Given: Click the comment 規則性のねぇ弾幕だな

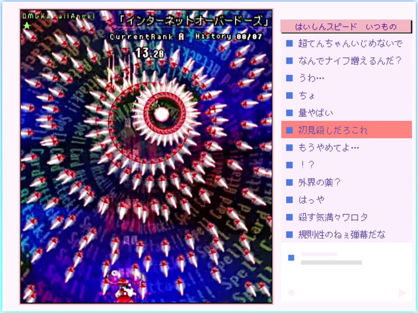Looking at the screenshot, I should point(342,235).
